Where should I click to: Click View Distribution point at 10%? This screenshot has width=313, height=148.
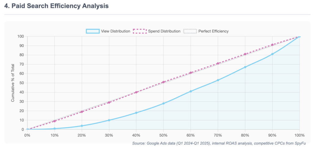point(54,128)
